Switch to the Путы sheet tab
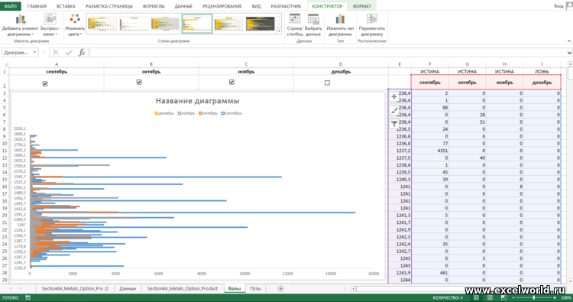Image resolution: width=573 pixels, height=302 pixels. click(x=255, y=288)
